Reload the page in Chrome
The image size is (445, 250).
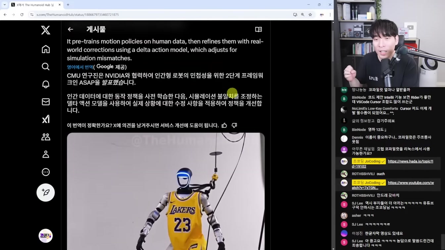(x=22, y=15)
